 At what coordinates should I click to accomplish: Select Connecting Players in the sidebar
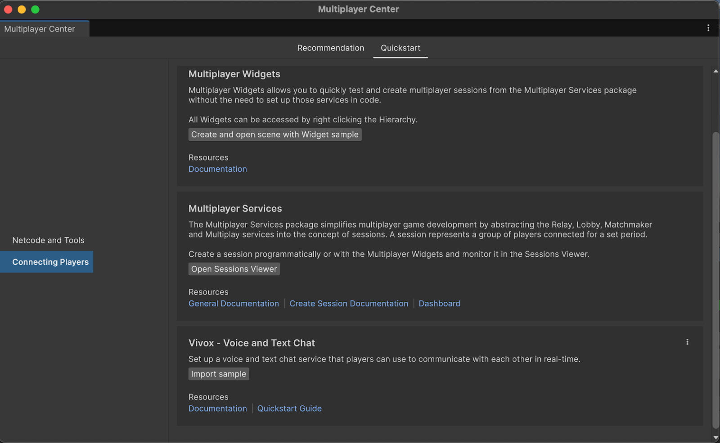[46, 262]
